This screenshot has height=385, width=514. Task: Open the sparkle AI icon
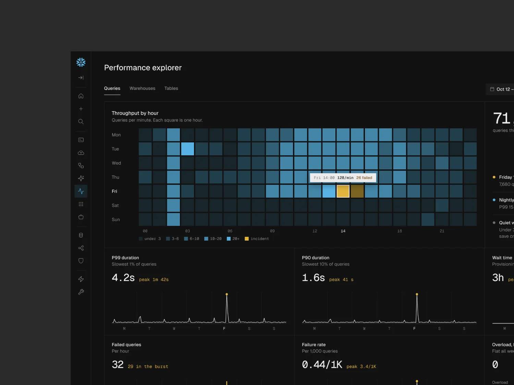(x=81, y=178)
